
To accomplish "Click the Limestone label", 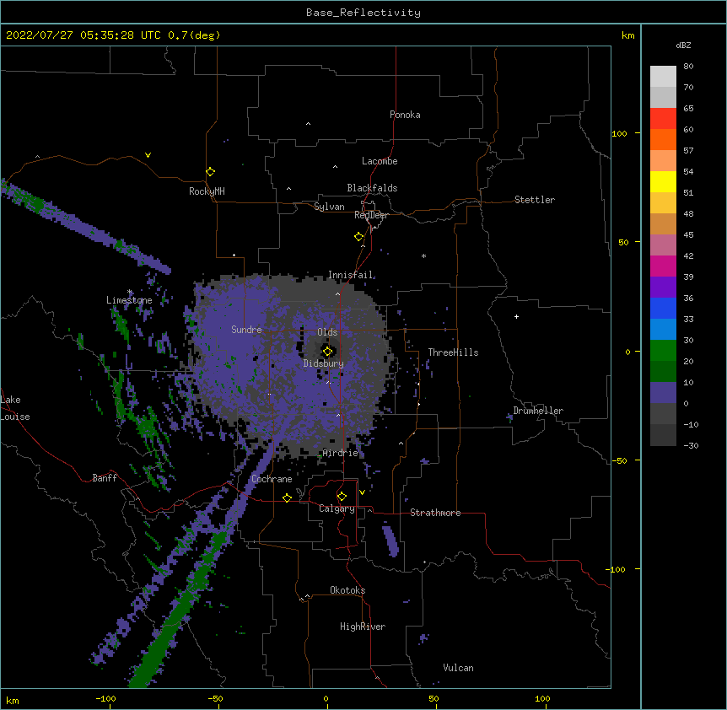I will click(129, 300).
